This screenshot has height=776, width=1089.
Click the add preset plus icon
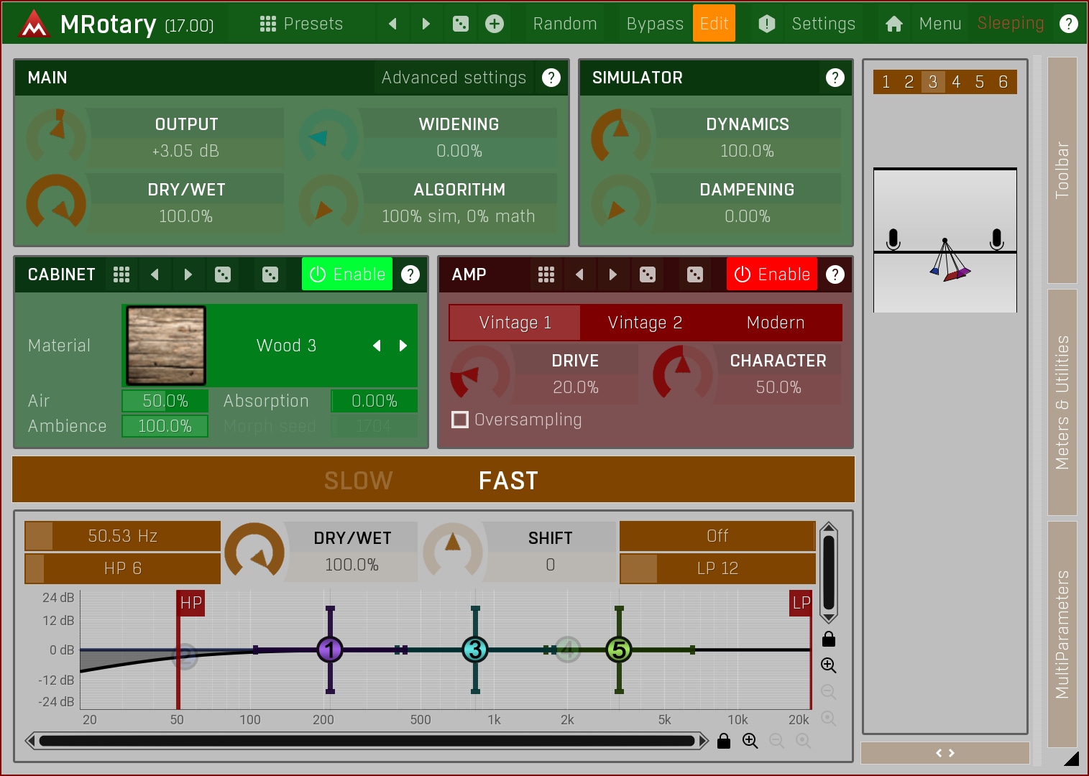click(x=495, y=24)
